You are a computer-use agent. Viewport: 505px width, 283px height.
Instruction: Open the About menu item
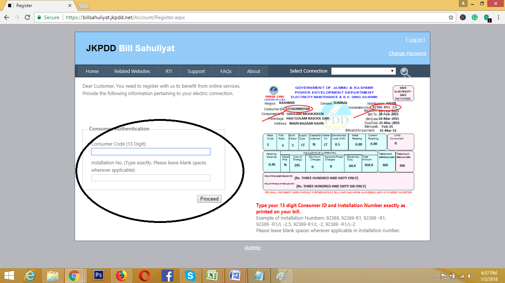pyautogui.click(x=254, y=71)
